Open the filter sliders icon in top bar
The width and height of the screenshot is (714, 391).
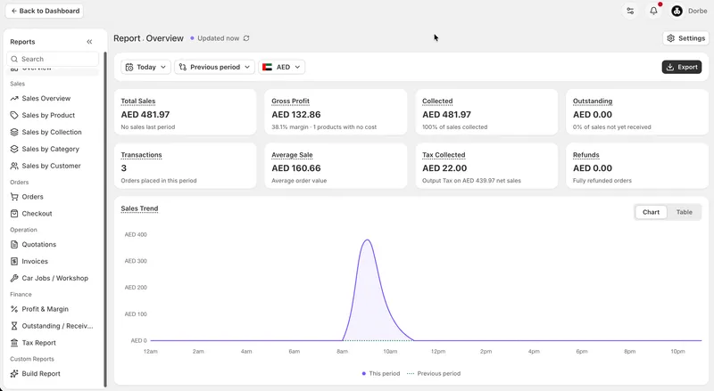coord(630,11)
